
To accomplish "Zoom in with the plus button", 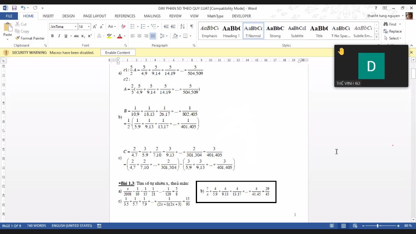I will 398,226.
